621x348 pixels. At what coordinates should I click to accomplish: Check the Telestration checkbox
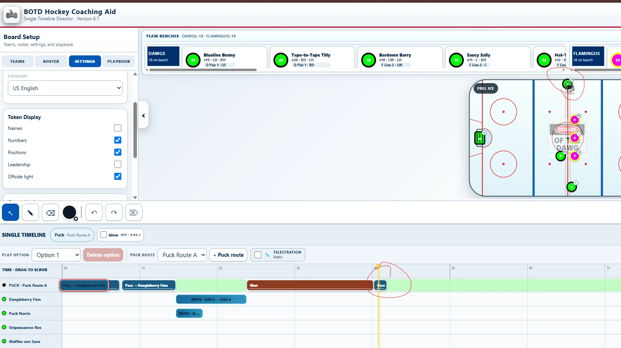coord(258,255)
